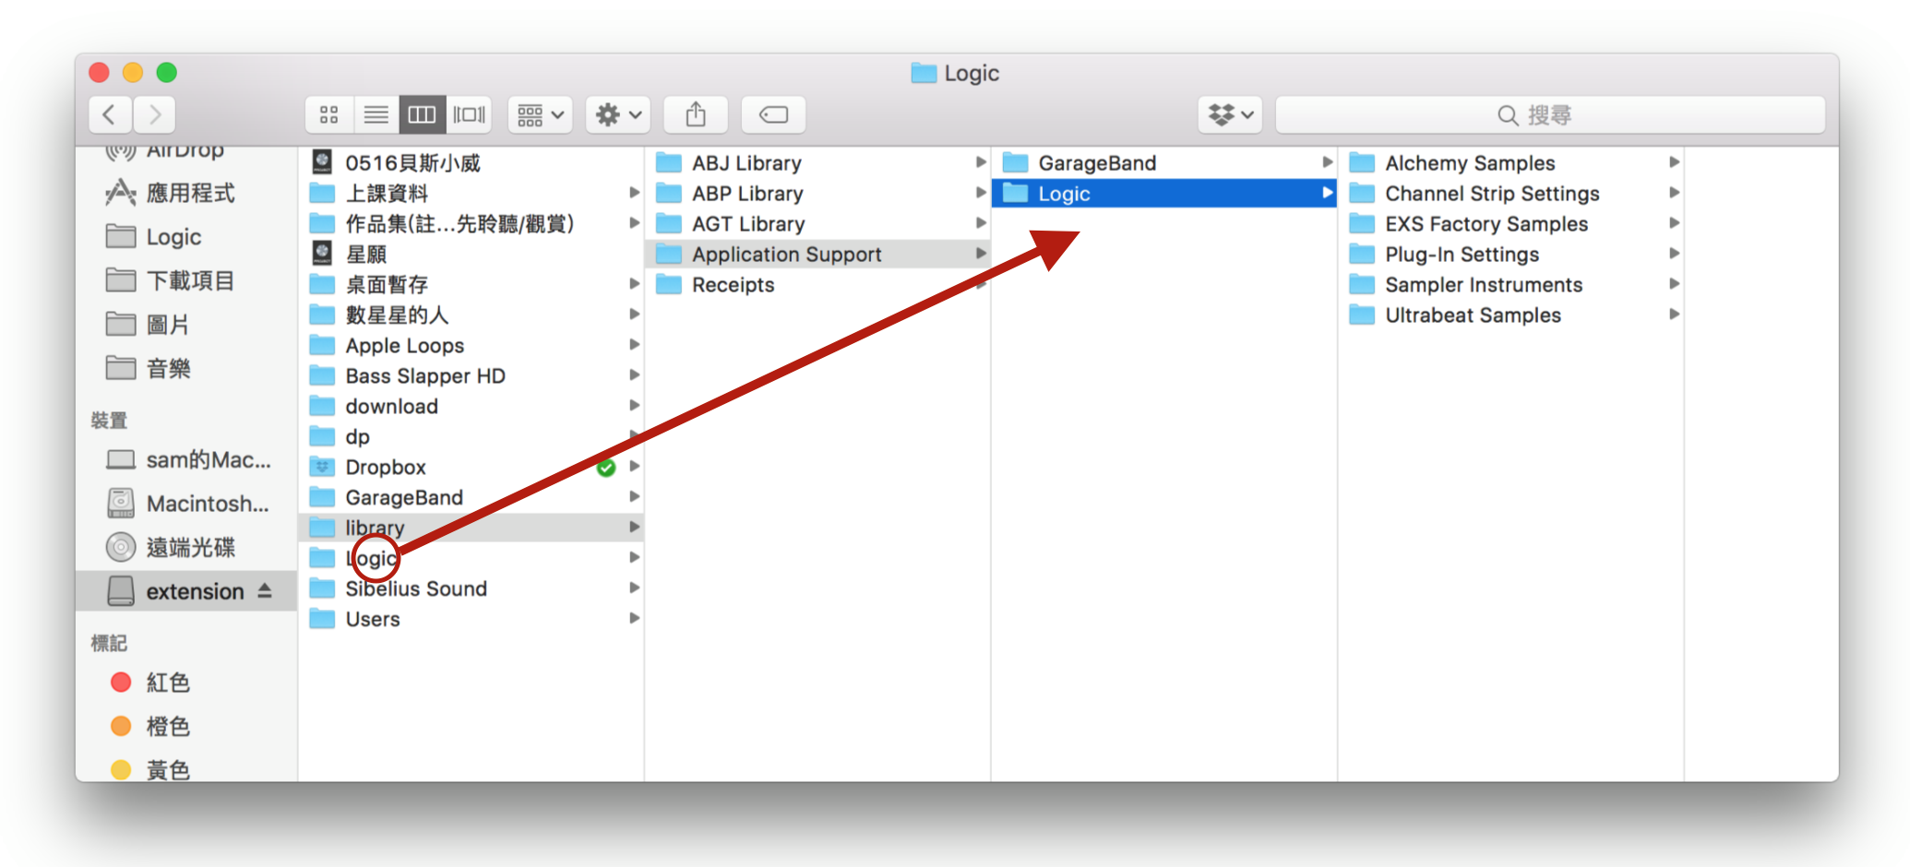Open the 桌面暫存 folder
The image size is (1910, 867).
click(386, 284)
